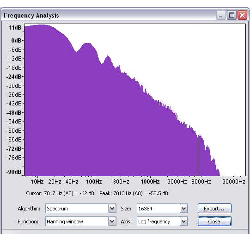The image size is (250, 234).
Task: Open the Algorithm dropdown showing Spectrum
Action: click(x=81, y=208)
